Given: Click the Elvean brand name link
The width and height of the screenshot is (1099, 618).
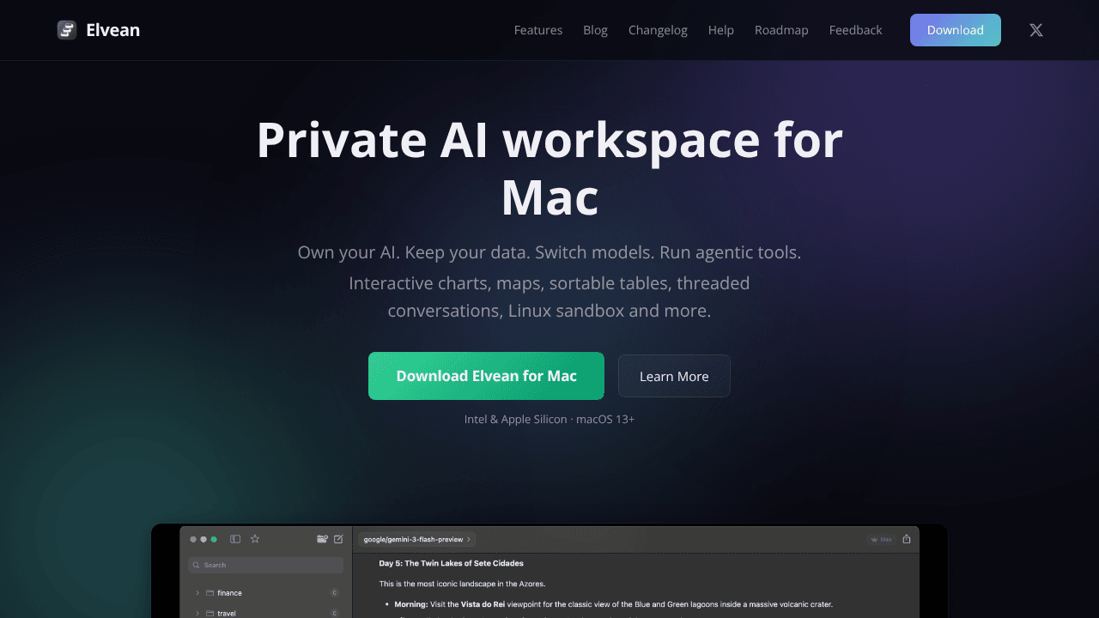Looking at the screenshot, I should tap(112, 30).
